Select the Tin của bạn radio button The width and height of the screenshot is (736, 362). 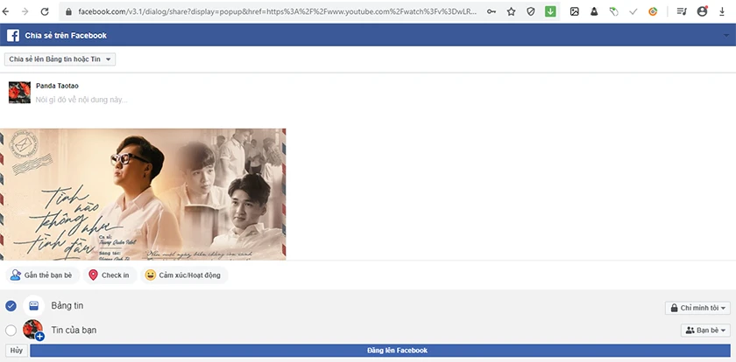point(11,331)
